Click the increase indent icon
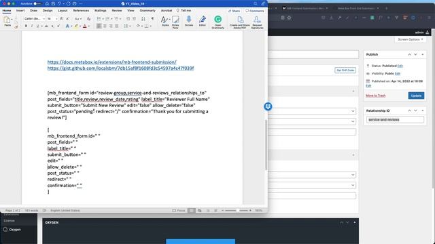The height and width of the screenshot is (244, 435). coord(135,19)
